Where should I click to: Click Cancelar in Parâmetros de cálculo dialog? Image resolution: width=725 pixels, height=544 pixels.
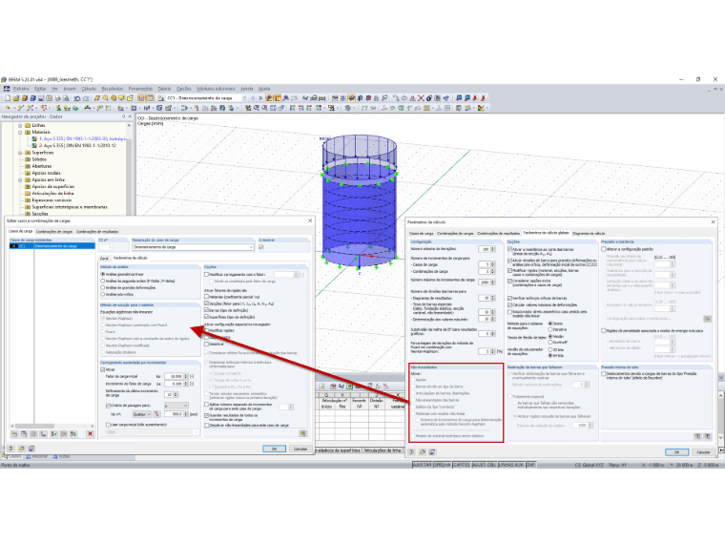coord(703,452)
